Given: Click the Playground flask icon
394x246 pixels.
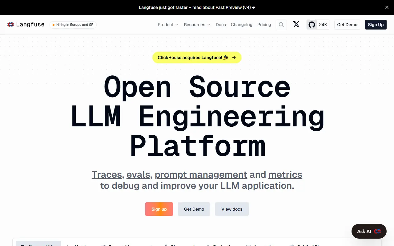Looking at the screenshot, I should (x=166, y=245).
